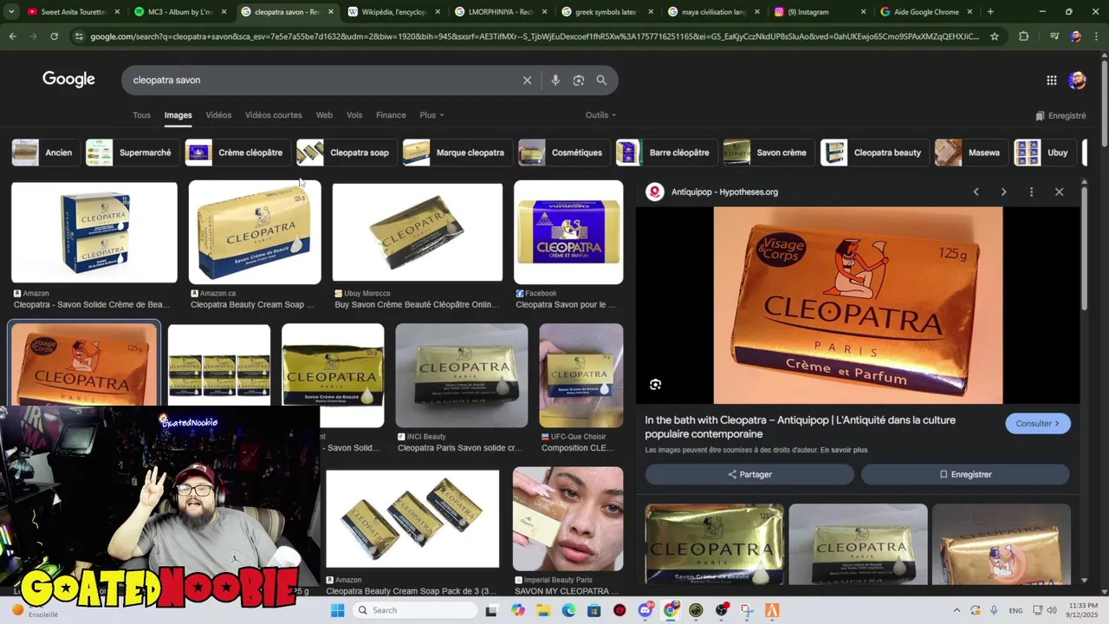Select the Cleopatra soap filter chip
Screen dimensions: 1109x624
click(347, 153)
